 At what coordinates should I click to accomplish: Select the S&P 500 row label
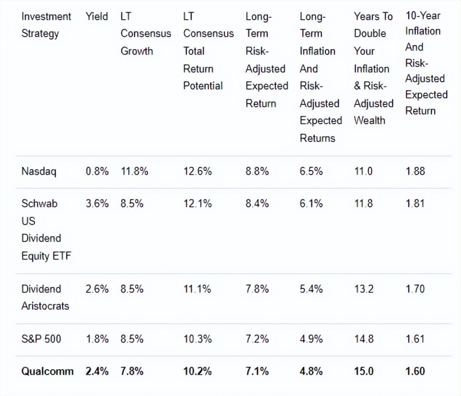tap(41, 339)
